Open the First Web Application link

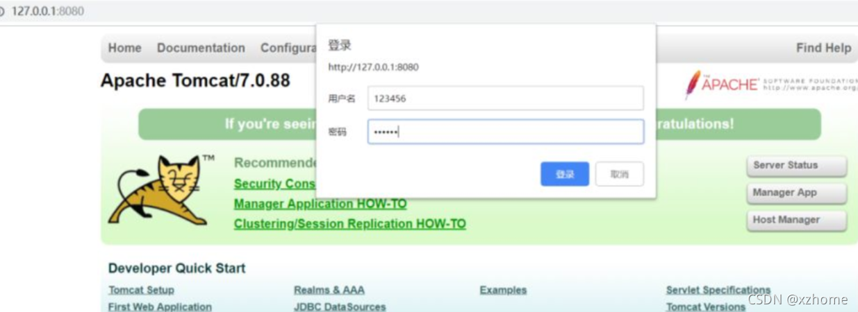[x=160, y=306]
